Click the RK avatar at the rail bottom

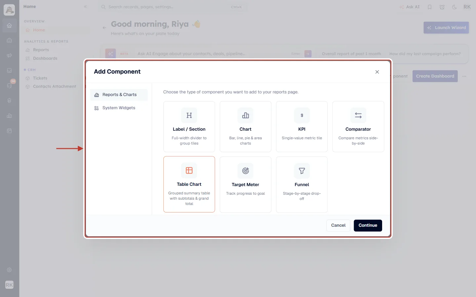pos(9,285)
